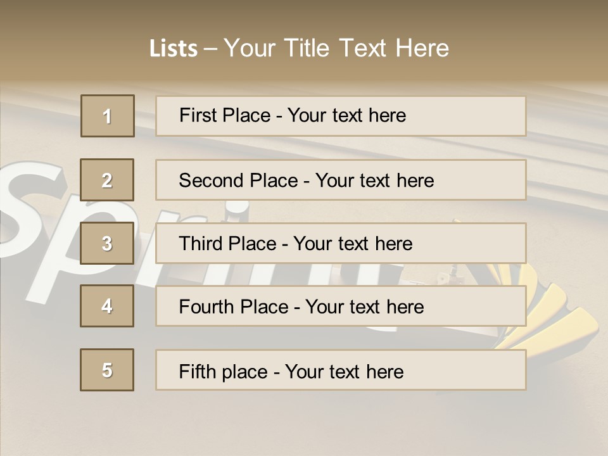Screen dimensions: 608x456
Task: Select the number 1 box
Action: (107, 116)
